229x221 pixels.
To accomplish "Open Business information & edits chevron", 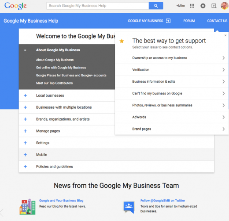I will [x=223, y=81].
